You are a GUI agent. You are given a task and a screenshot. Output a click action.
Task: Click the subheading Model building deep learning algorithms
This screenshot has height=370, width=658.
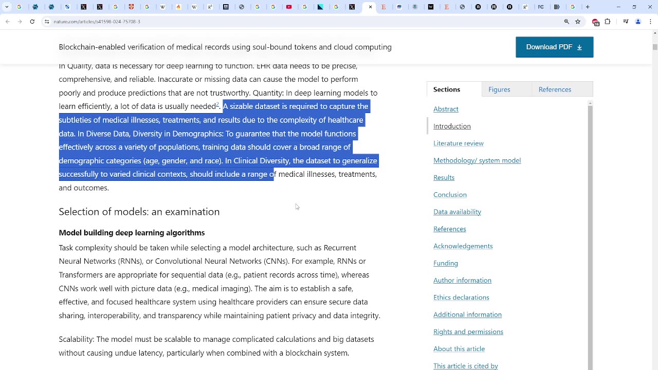pos(132,233)
